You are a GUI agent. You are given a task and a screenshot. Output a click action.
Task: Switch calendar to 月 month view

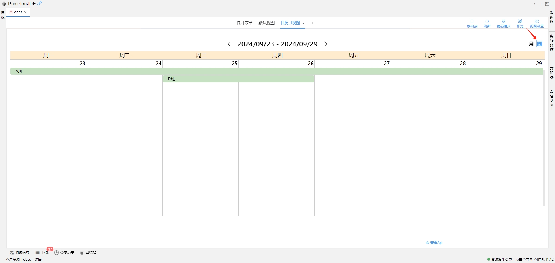pos(531,44)
